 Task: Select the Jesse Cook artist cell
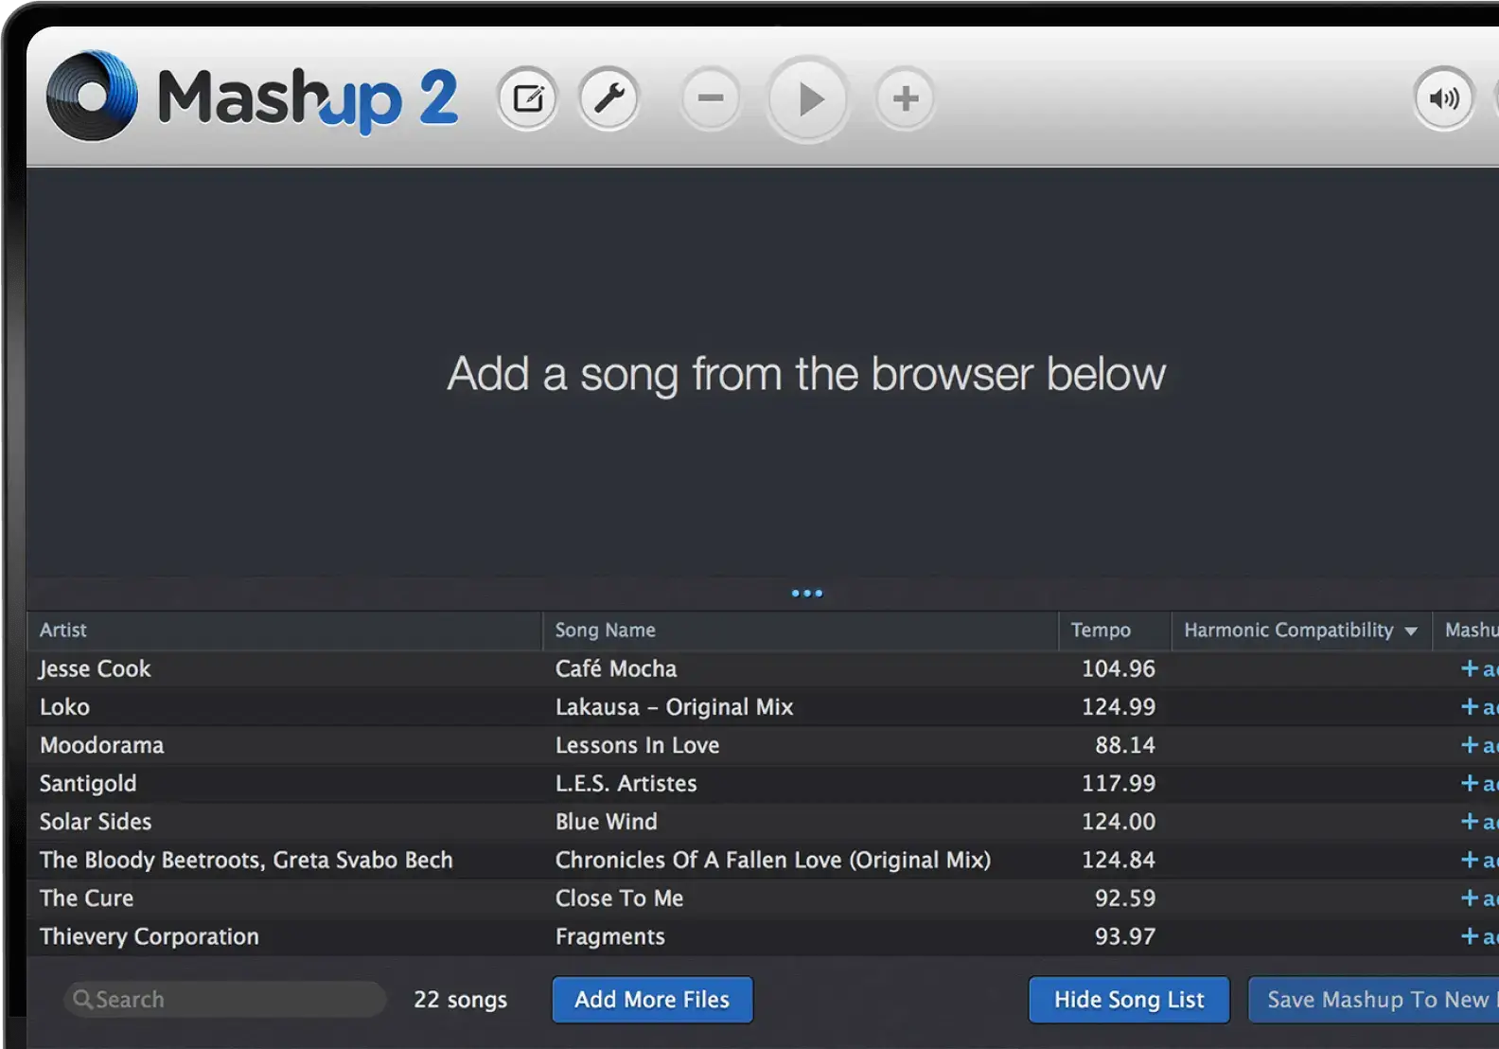pyautogui.click(x=95, y=668)
